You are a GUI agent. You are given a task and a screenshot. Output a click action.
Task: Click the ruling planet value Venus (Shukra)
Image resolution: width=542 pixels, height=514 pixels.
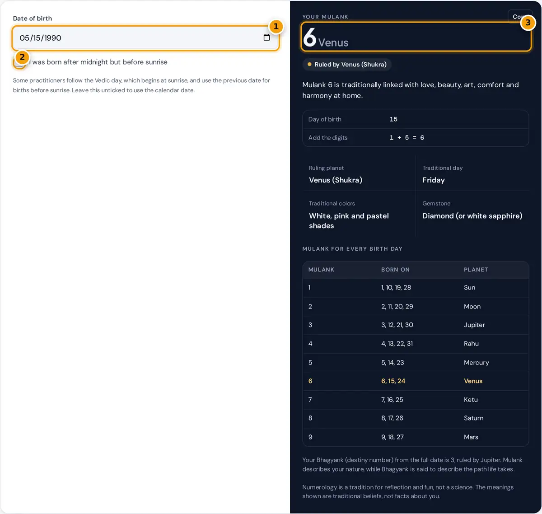click(336, 180)
